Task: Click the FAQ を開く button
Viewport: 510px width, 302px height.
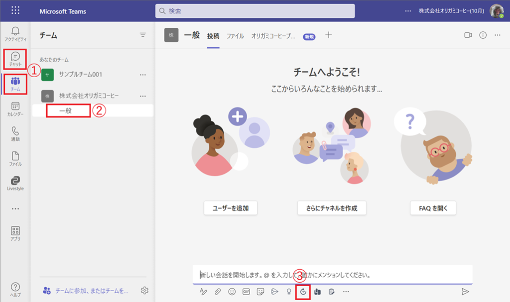Action: click(x=433, y=208)
